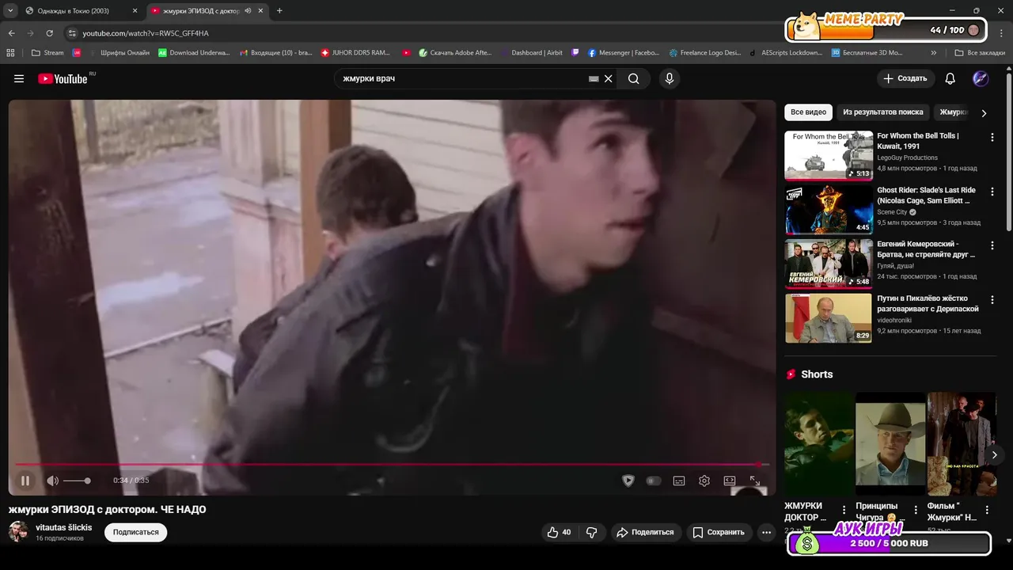Screen dimensions: 1013x570
Task: Go back in browser history
Action: [11, 33]
